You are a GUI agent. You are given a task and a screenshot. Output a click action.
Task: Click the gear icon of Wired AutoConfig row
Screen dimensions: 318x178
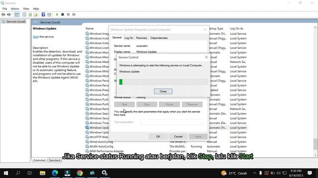click(x=87, y=142)
